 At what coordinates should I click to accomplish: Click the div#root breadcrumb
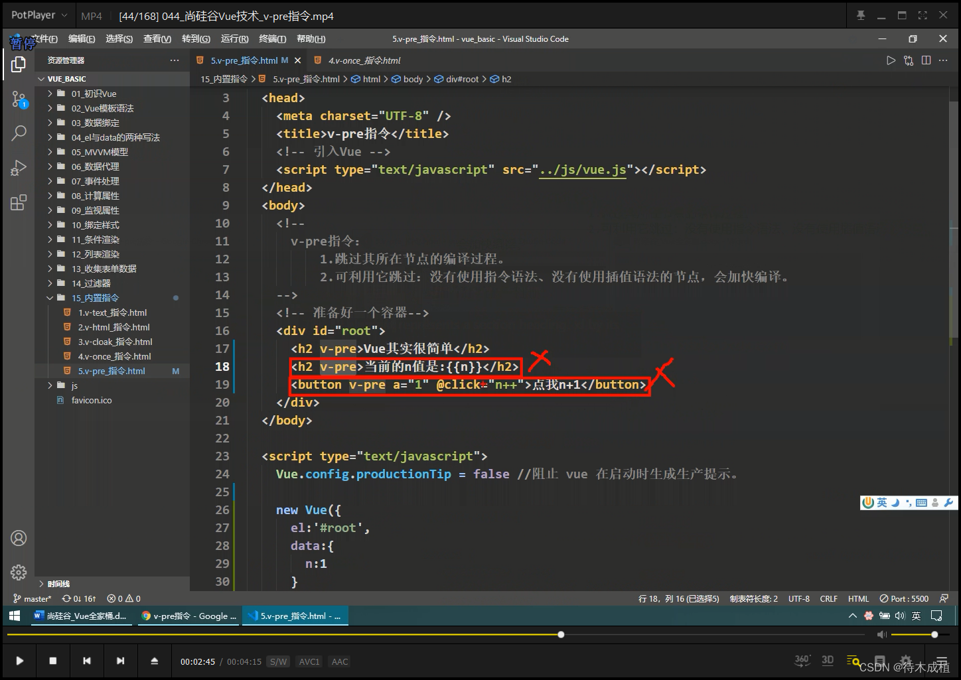pos(456,79)
